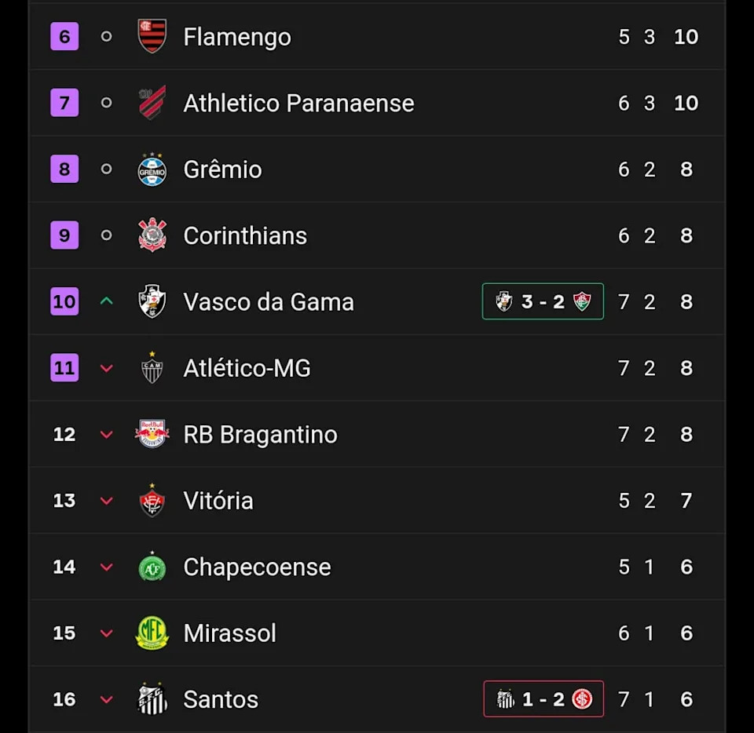Open the Vasco 3 - 2 match result

[543, 301]
